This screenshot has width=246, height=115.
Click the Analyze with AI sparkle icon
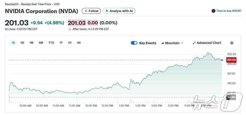[x=107, y=11]
